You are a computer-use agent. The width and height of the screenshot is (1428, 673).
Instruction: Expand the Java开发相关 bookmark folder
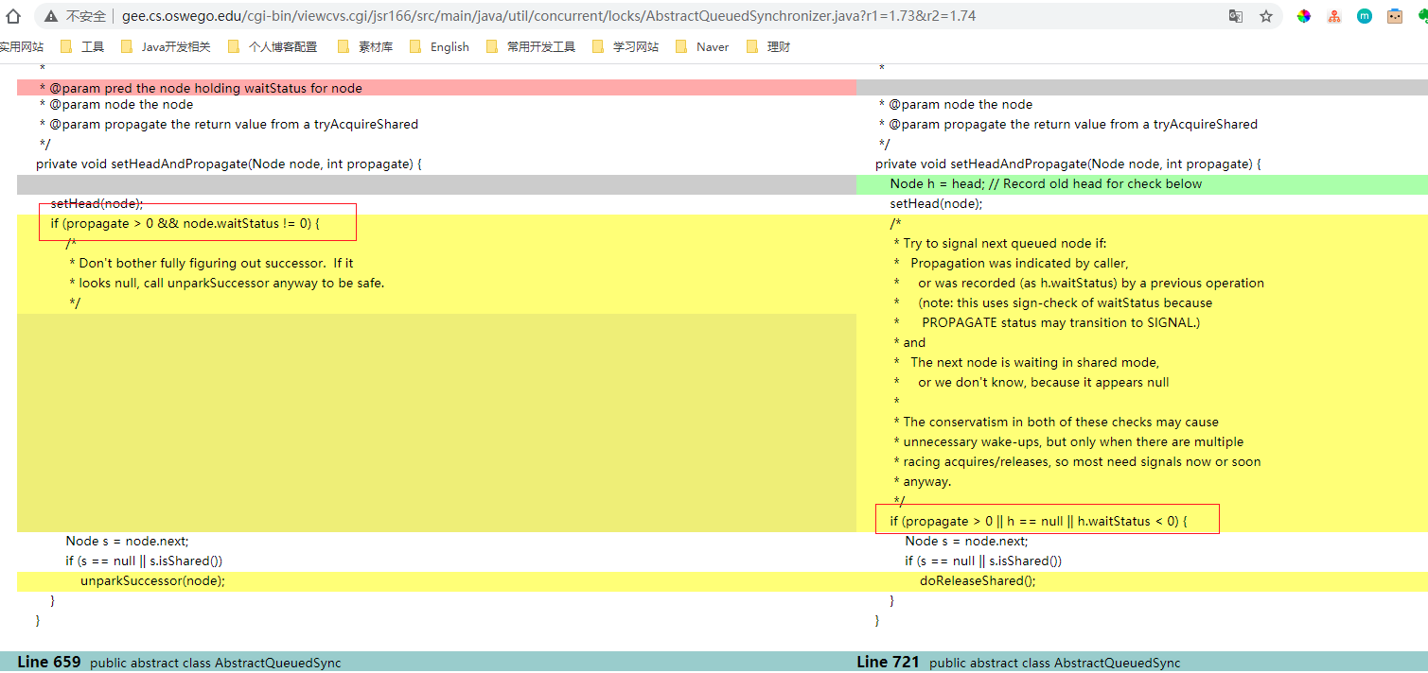[166, 46]
